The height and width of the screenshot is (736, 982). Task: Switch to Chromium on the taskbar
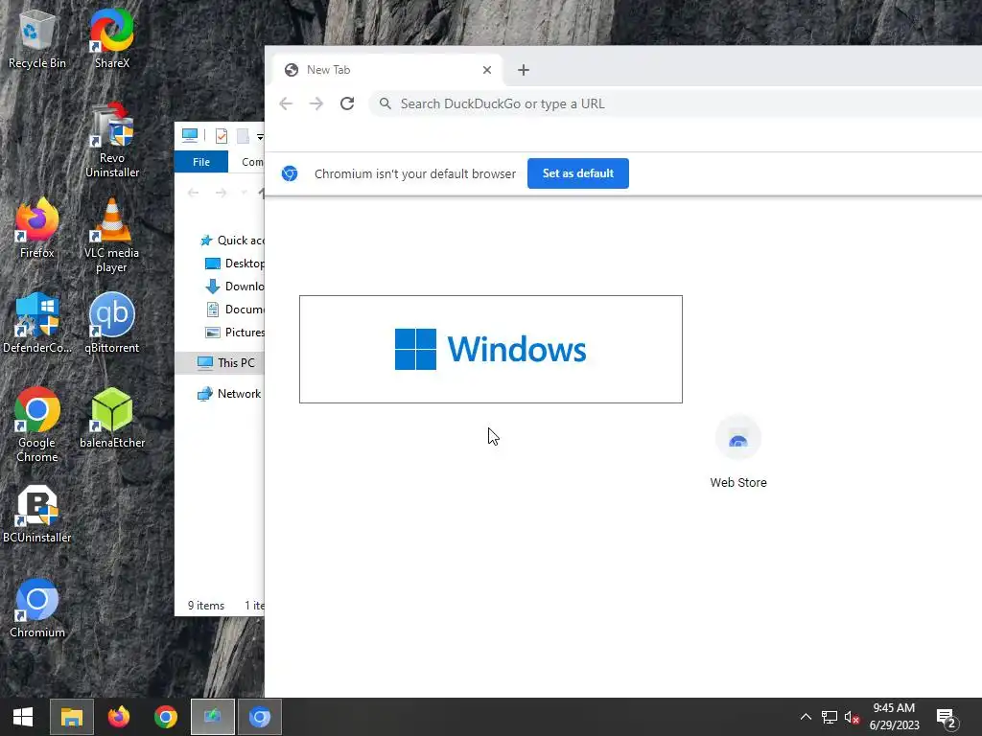259,717
